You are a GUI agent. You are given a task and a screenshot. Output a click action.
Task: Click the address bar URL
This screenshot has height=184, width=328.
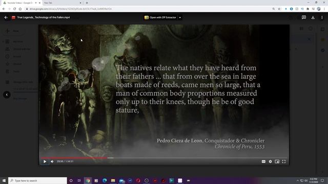tap(71, 9)
